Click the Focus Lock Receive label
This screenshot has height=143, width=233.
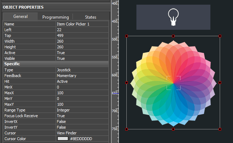(21, 116)
